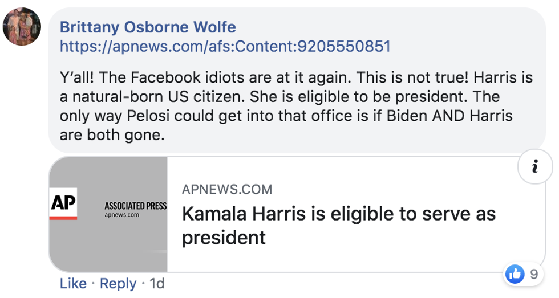
Task: Click the 'ASSOCIATED PRESS' text in thumbnail
Action: click(135, 206)
